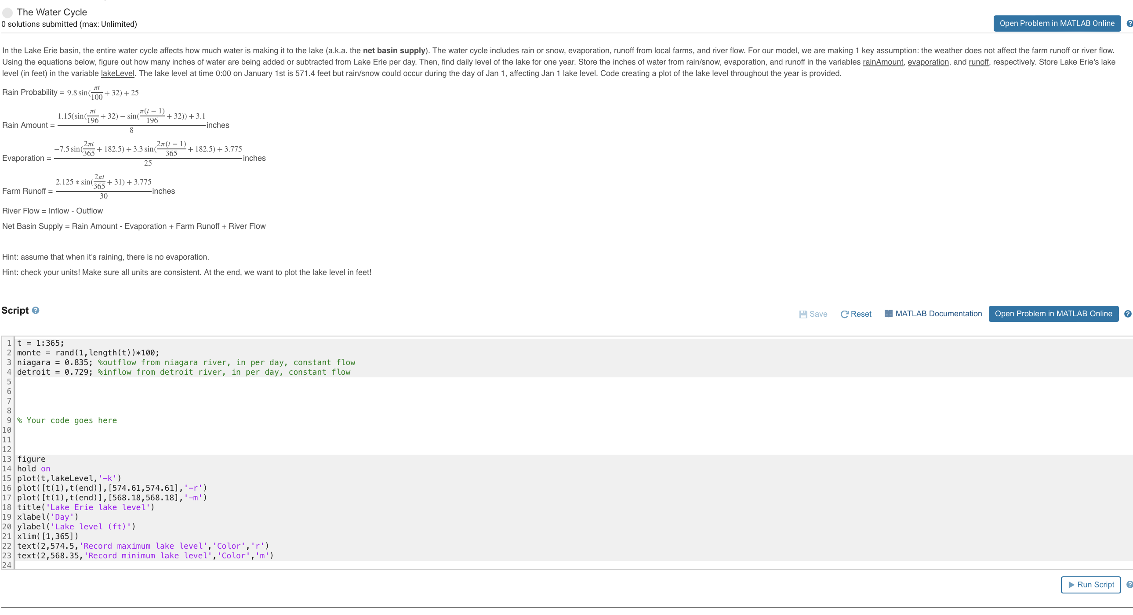This screenshot has height=615, width=1133.
Task: Click the Save script icon
Action: coord(803,314)
